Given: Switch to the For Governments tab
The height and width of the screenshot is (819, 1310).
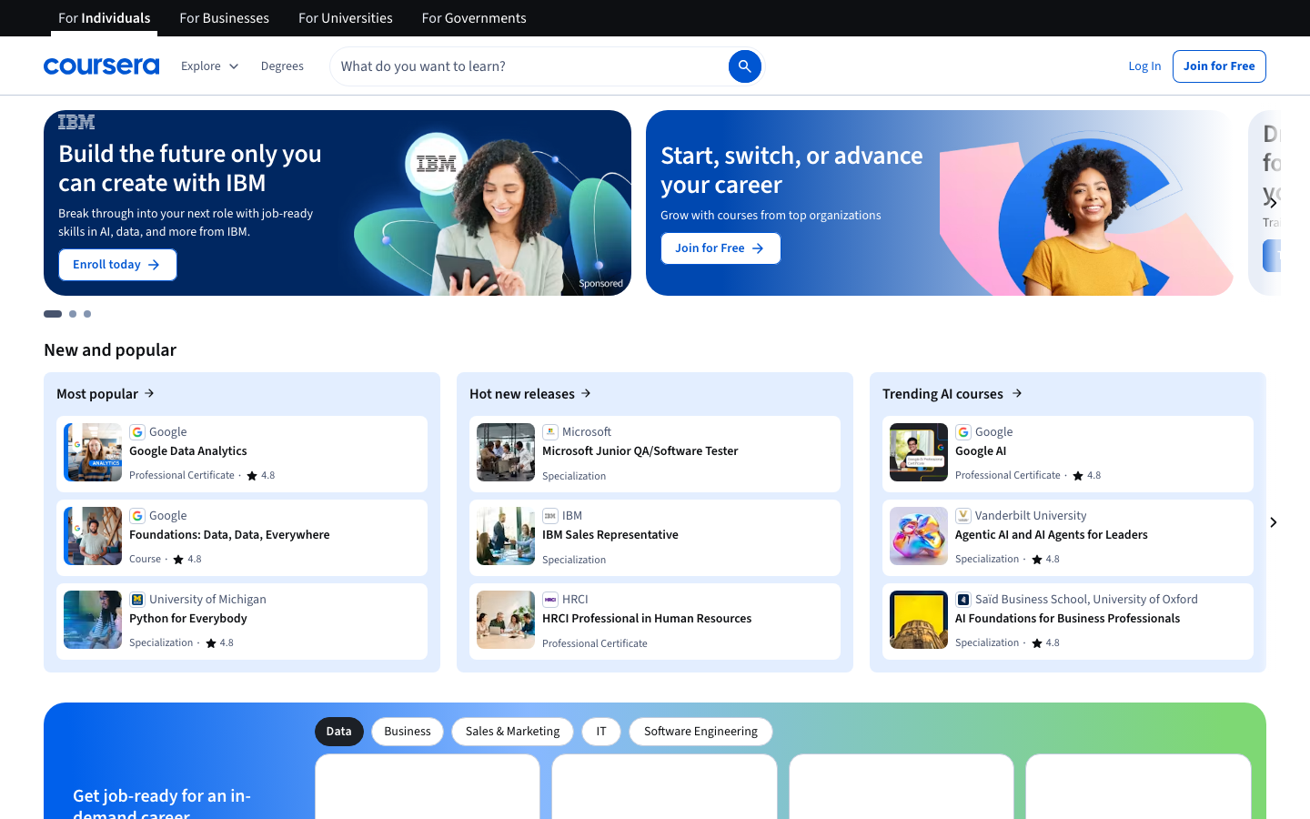Looking at the screenshot, I should coord(474,18).
